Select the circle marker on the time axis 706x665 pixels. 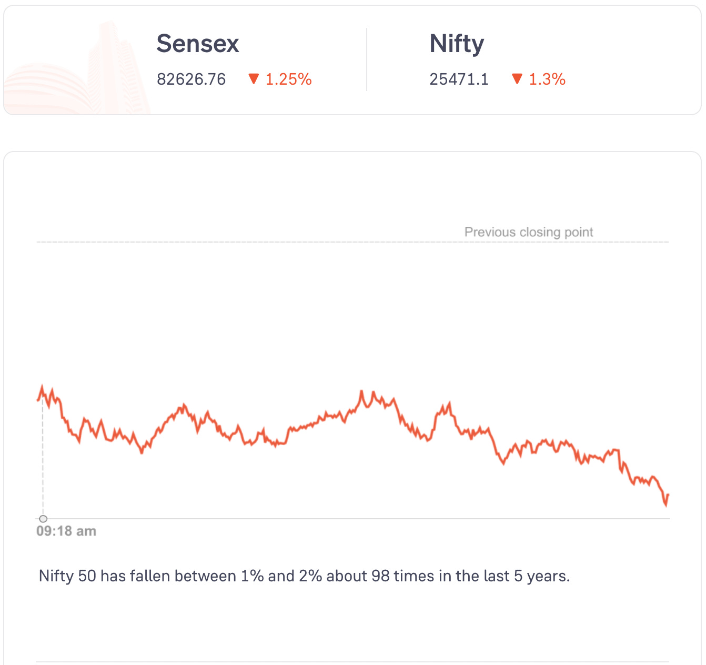tap(43, 519)
